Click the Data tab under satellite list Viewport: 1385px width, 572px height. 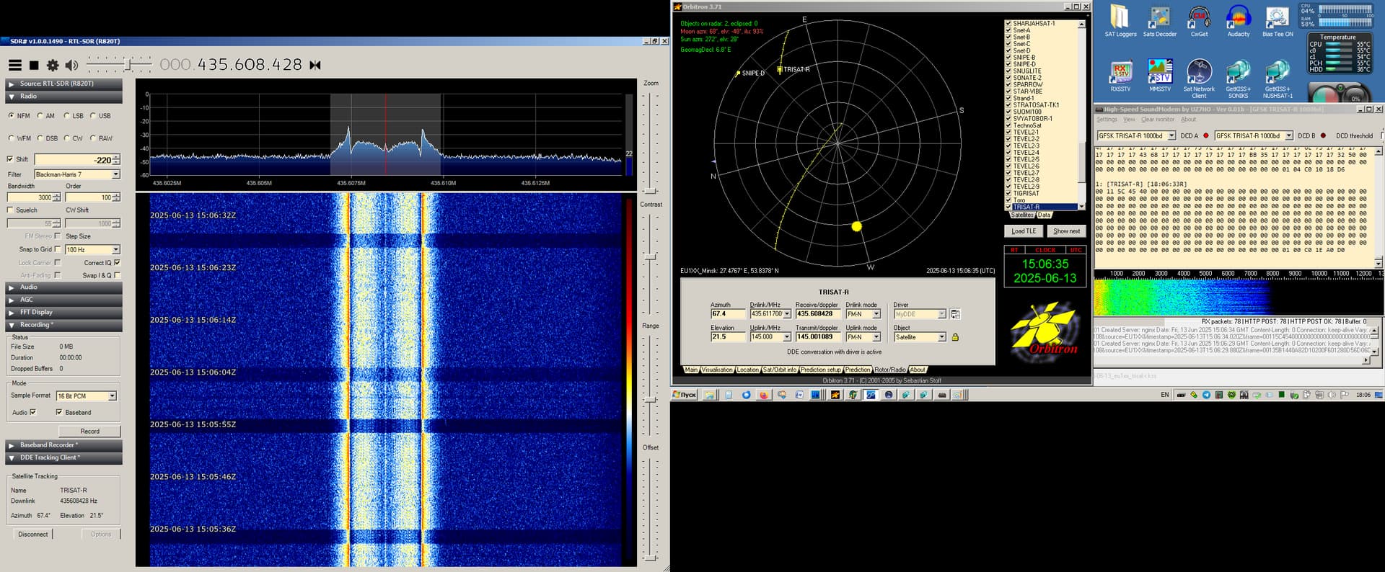click(x=1045, y=215)
